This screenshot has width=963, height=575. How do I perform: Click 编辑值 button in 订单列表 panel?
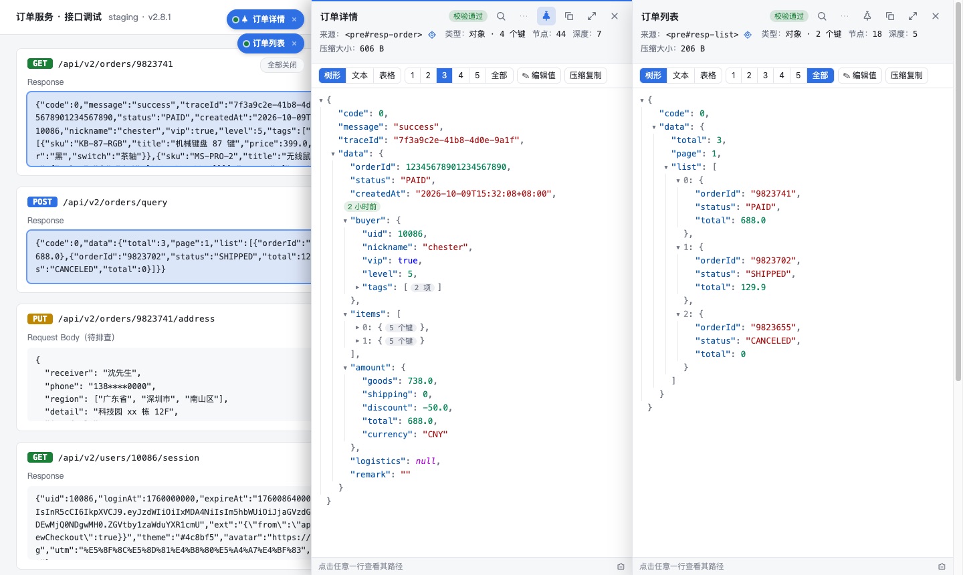pos(860,76)
